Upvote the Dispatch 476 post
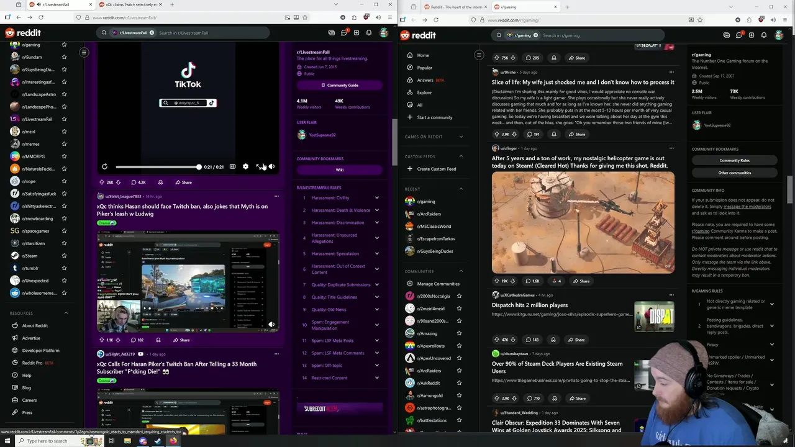Screen dimensions: 795x447 click(x=496, y=340)
